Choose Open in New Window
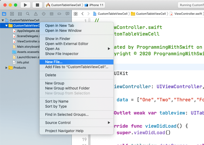This screenshot has height=145, width=204. click(77, 31)
